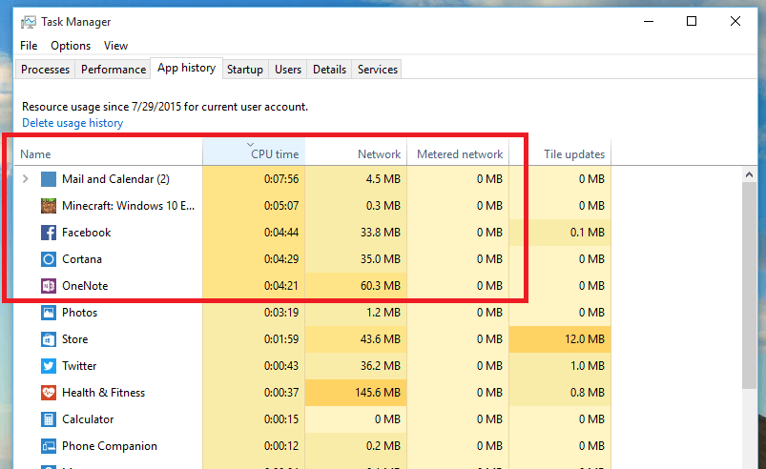Click the Calculator app icon
This screenshot has width=766, height=469.
coord(49,419)
